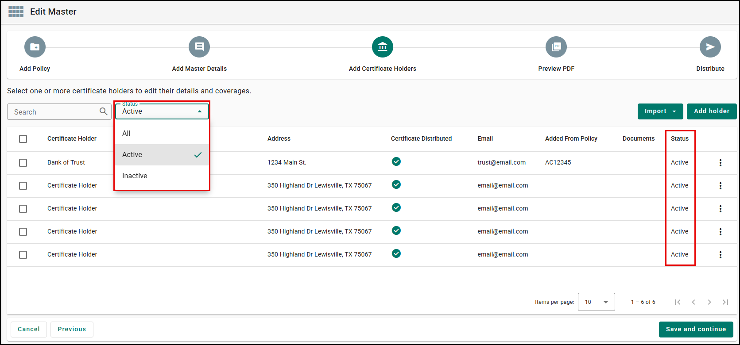The width and height of the screenshot is (740, 345).
Task: Click the Add holder button
Action: pyautogui.click(x=712, y=111)
